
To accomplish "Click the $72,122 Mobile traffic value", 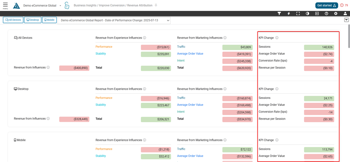I will coord(238,150).
